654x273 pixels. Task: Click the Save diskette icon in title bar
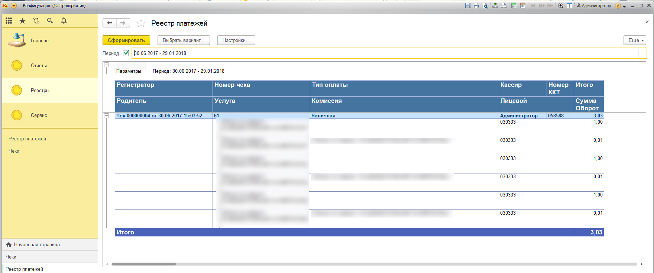468,6
